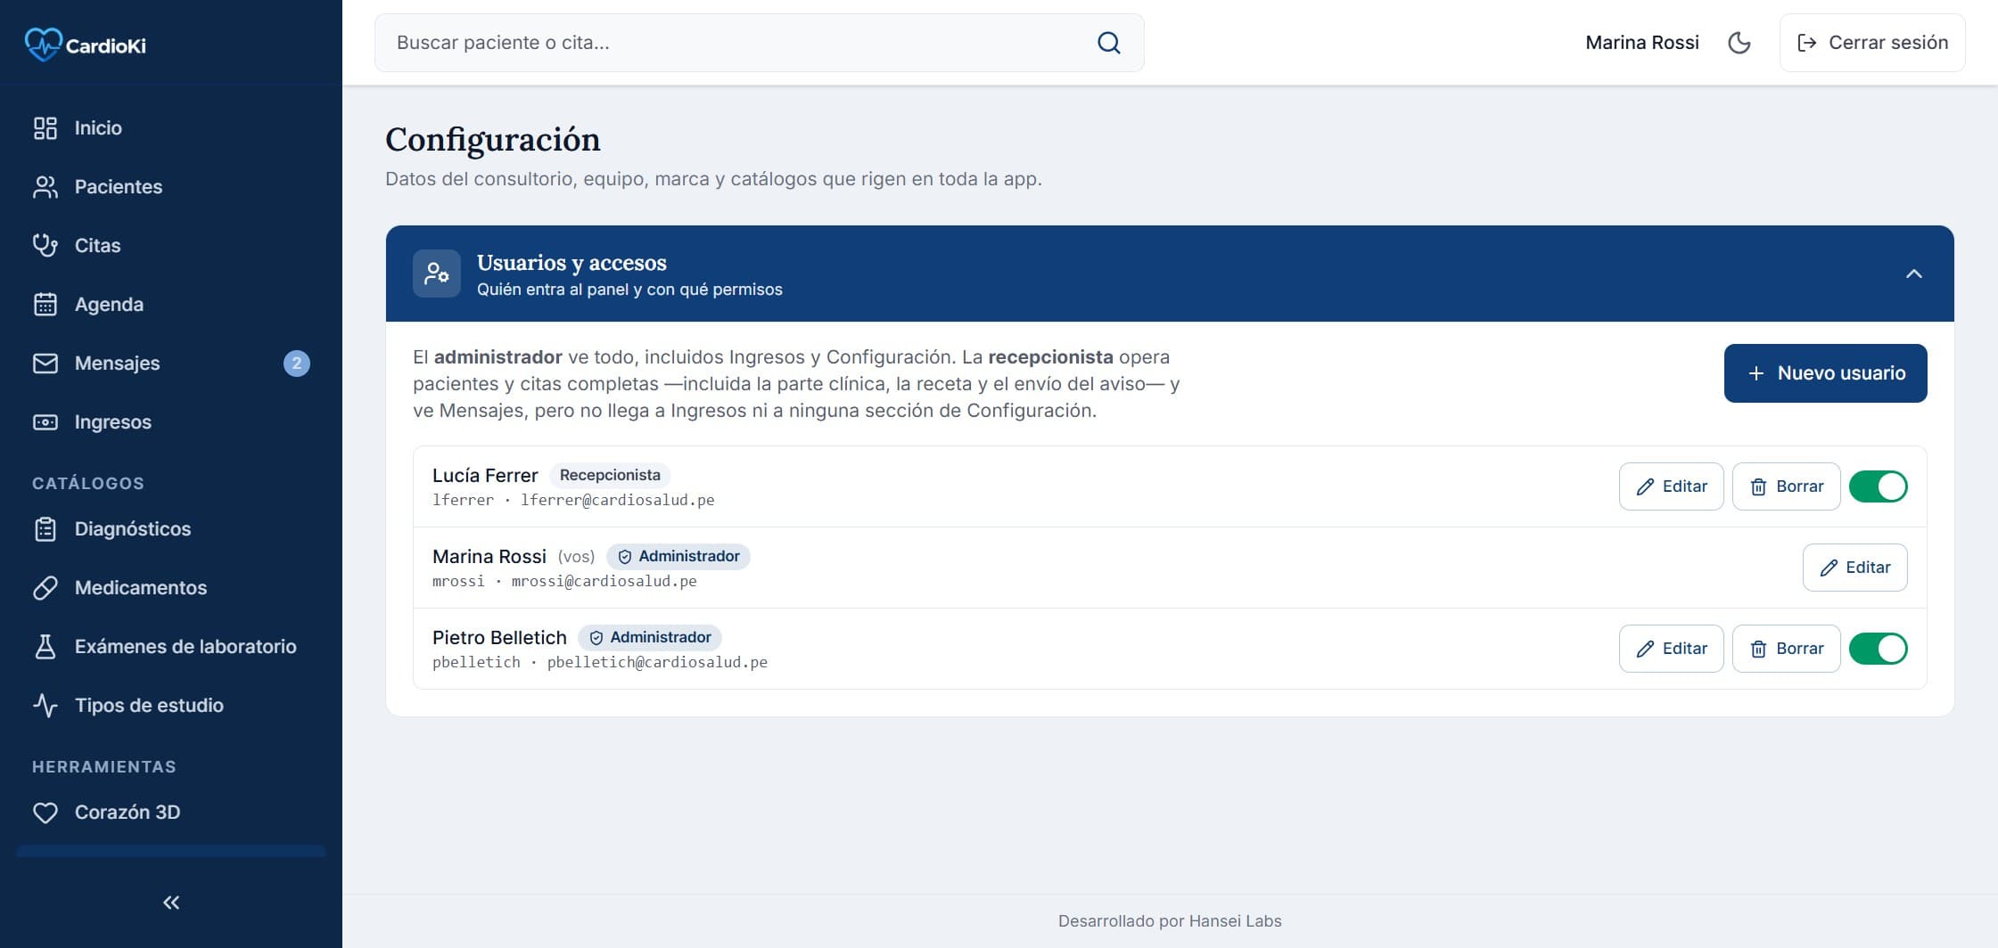Collapse the sidebar with double chevron
The height and width of the screenshot is (948, 1998).
pos(171,903)
